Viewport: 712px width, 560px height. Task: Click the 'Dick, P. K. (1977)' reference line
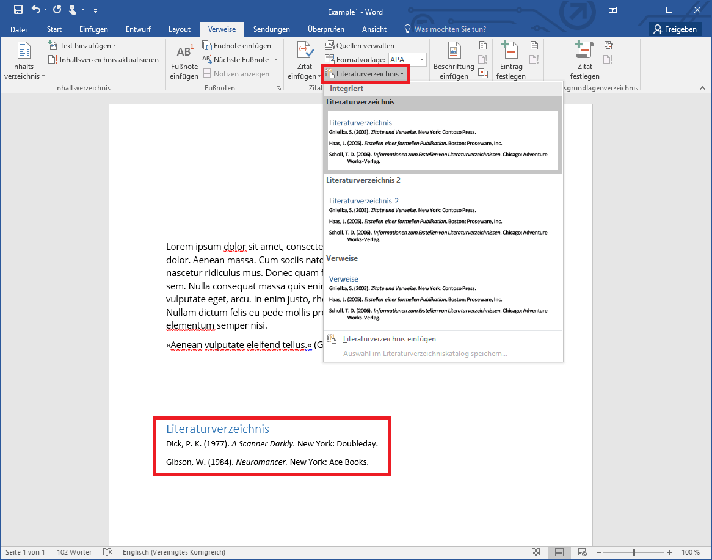(272, 444)
